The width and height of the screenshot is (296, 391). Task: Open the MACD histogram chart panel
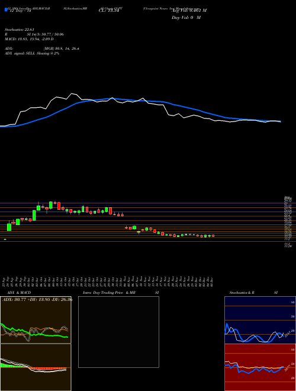coord(36,367)
